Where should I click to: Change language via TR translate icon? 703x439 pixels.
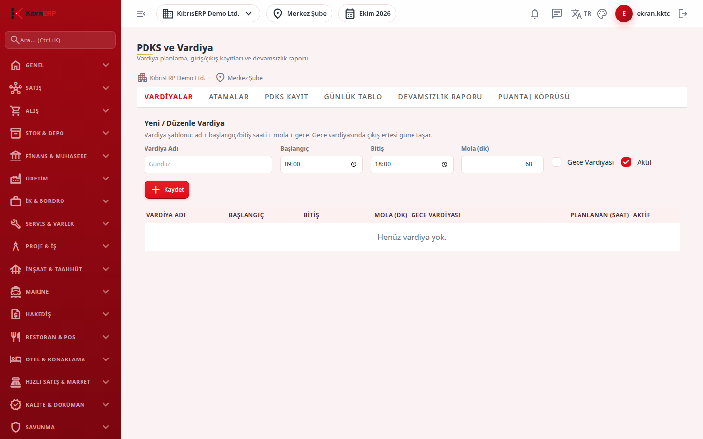click(x=581, y=14)
